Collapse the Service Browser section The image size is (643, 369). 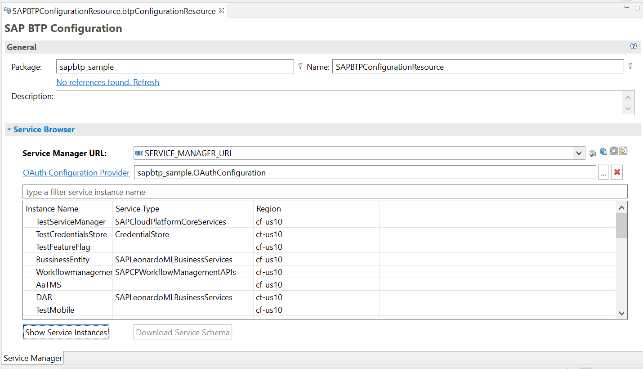(x=9, y=130)
